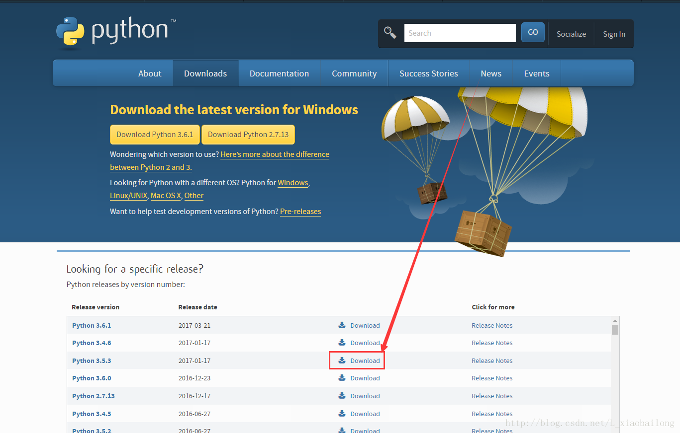Open the News menu

491,73
